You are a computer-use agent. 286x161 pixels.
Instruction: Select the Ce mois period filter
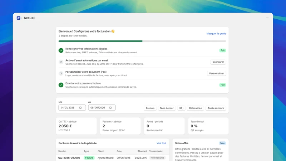coord(150,108)
